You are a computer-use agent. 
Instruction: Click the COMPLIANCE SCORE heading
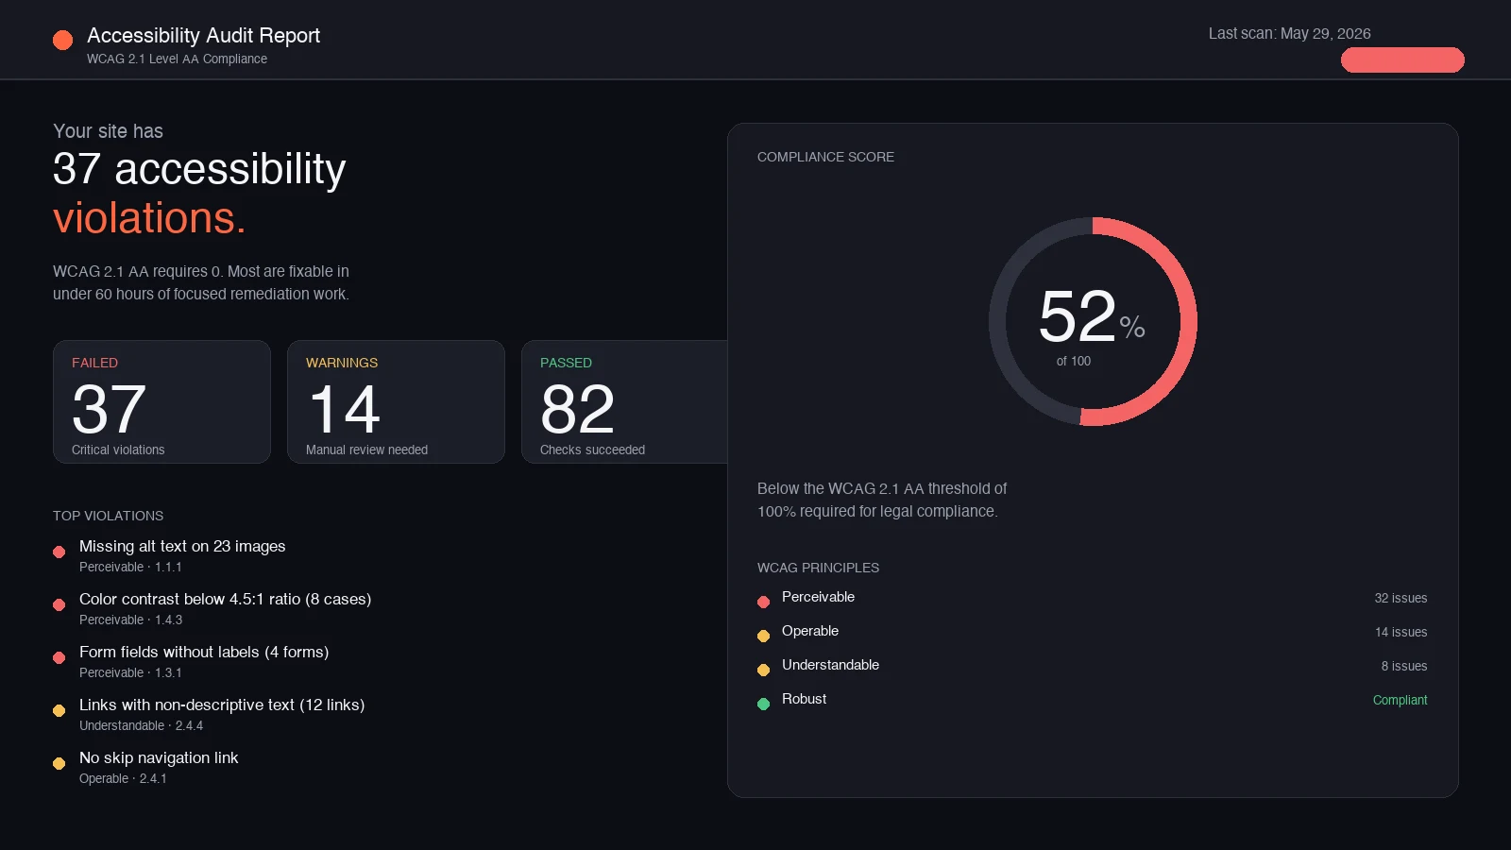825,157
